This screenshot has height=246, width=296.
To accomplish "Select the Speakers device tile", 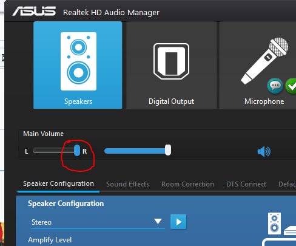I will tap(78, 65).
